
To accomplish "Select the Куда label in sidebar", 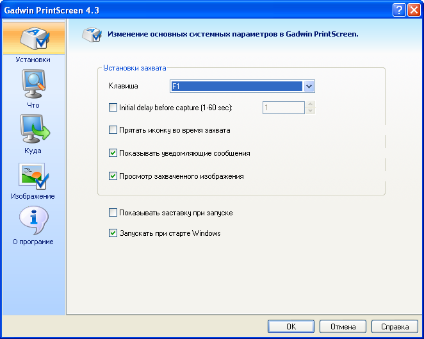I will [x=33, y=151].
